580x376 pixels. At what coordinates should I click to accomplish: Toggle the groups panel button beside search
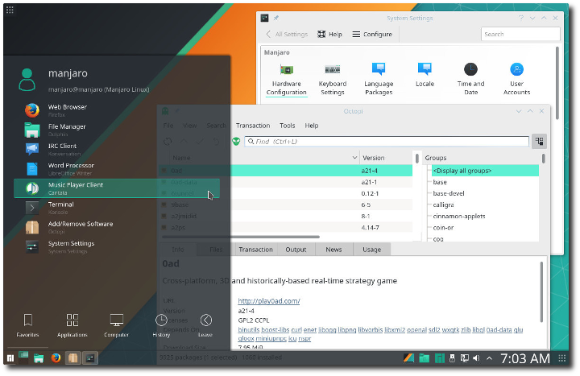tap(539, 141)
